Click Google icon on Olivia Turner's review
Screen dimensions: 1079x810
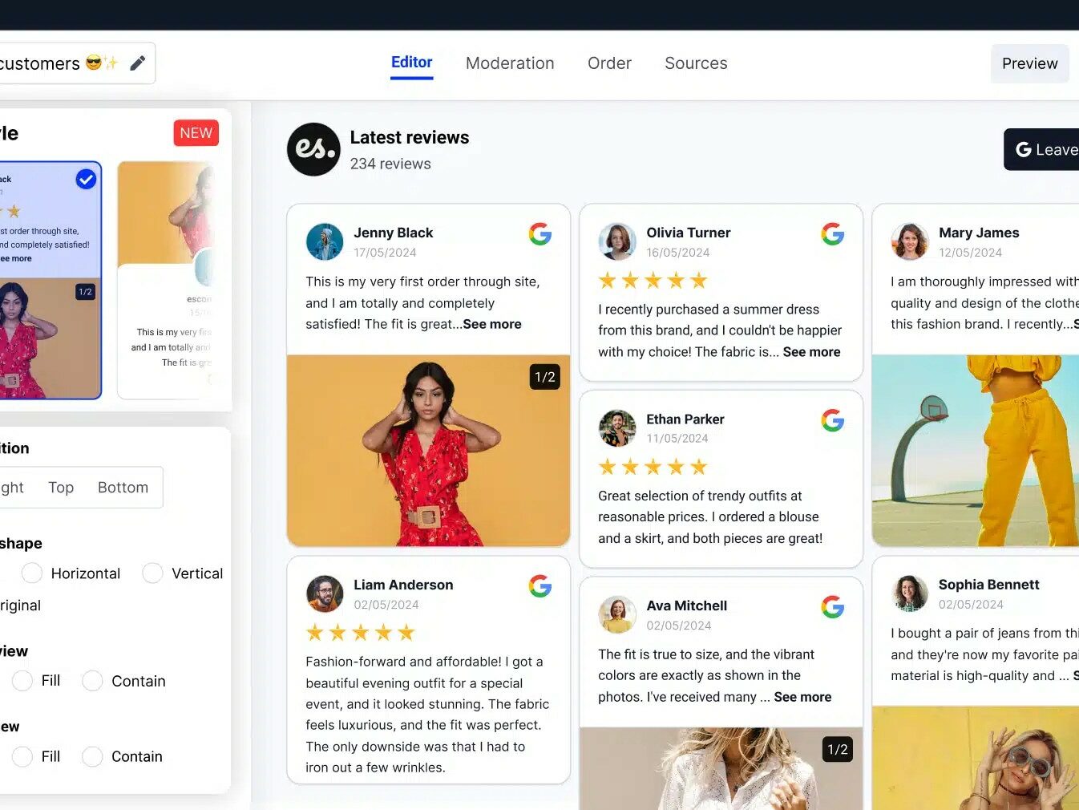(x=833, y=234)
